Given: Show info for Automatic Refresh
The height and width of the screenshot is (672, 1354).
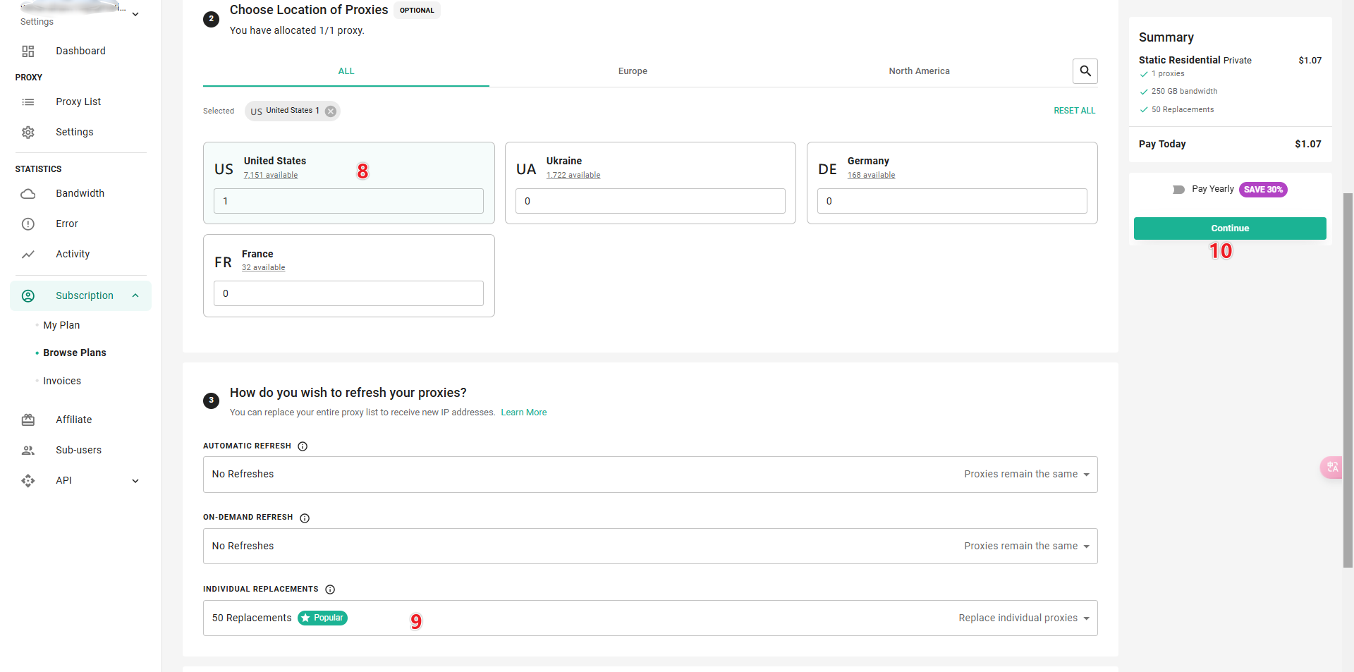Looking at the screenshot, I should pyautogui.click(x=303, y=446).
